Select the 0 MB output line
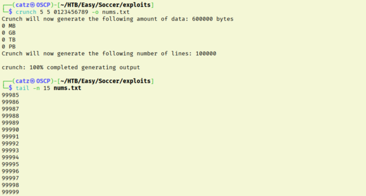Screen dimensions: 366x196 coord(9,26)
